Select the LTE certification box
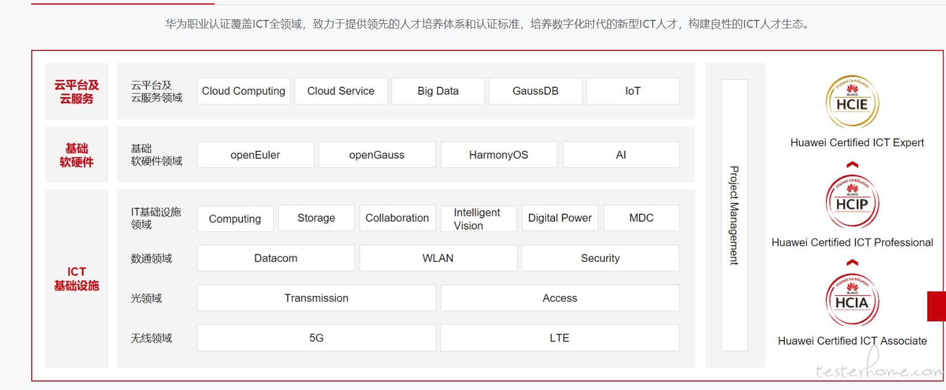Image resolution: width=946 pixels, height=390 pixels. point(560,338)
